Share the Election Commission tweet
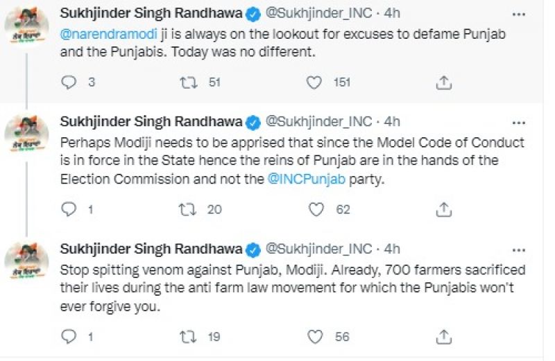This screenshot has height=361, width=555. point(444,209)
